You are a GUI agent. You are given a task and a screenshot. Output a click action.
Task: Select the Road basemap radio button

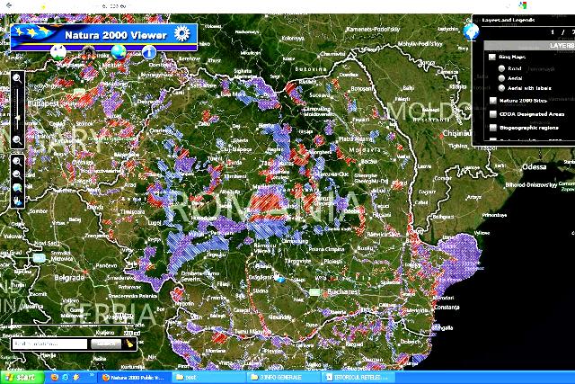500,67
